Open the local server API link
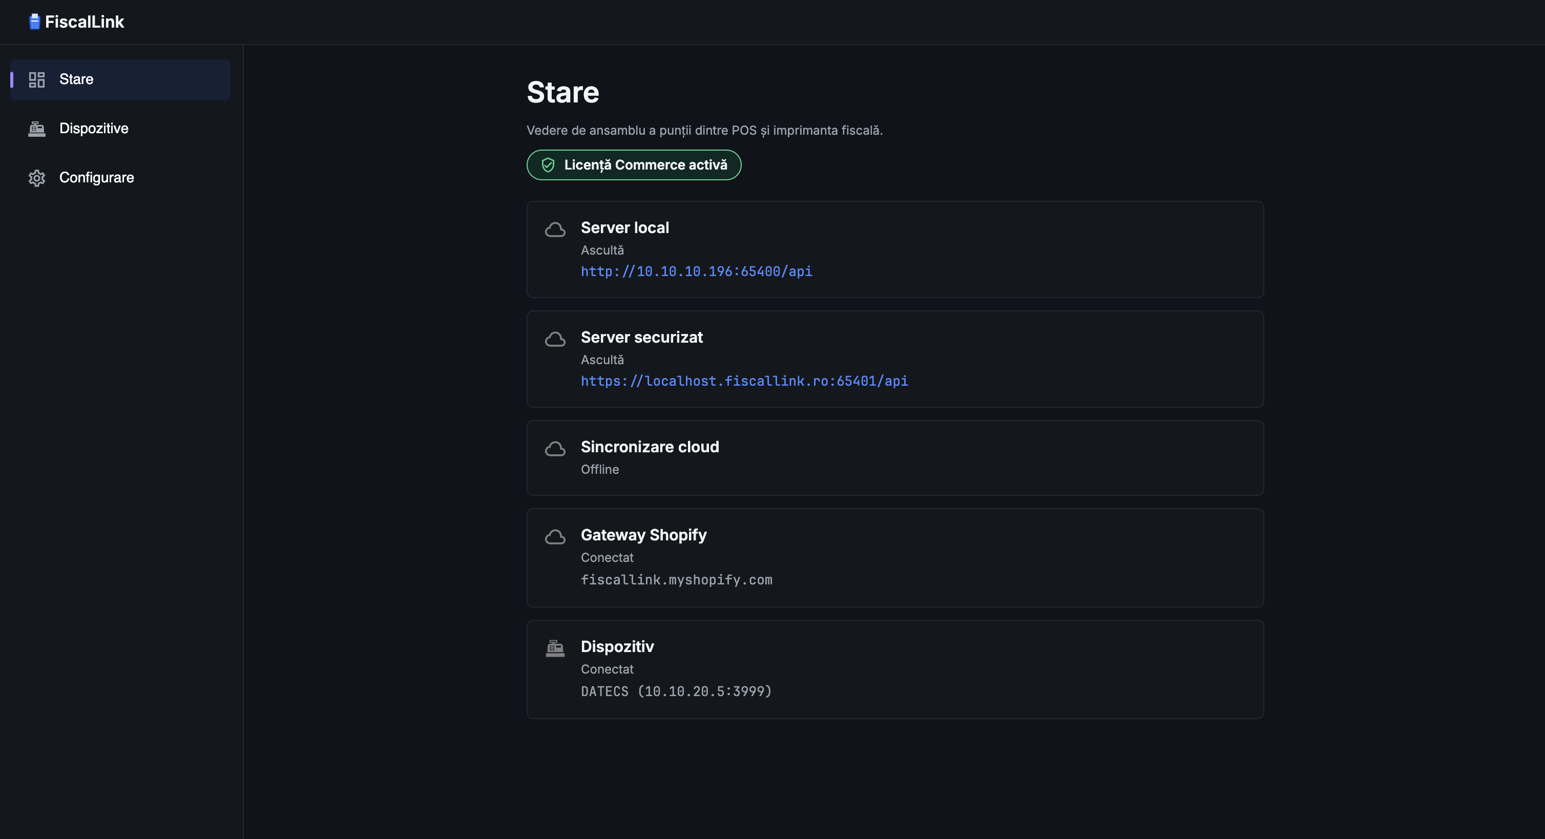The width and height of the screenshot is (1545, 839). coord(696,271)
